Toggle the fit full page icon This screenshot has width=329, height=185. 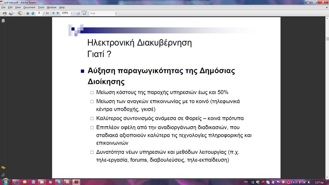click(x=84, y=13)
